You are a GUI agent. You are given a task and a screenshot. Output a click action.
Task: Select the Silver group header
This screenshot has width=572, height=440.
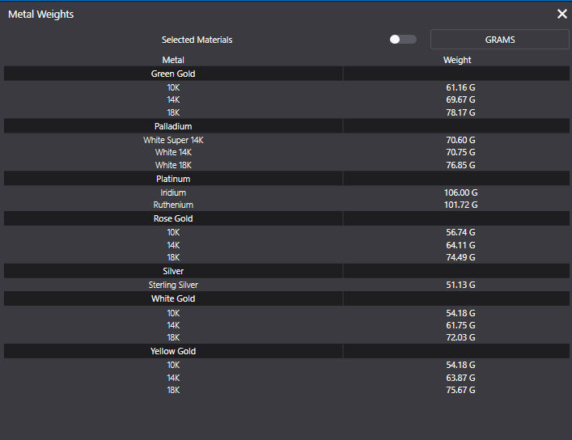[173, 271]
